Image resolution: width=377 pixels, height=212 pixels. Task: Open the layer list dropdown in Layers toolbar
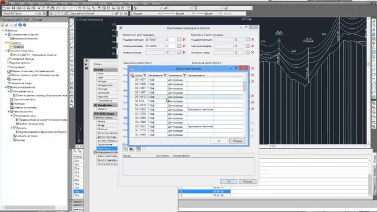(x=113, y=14)
